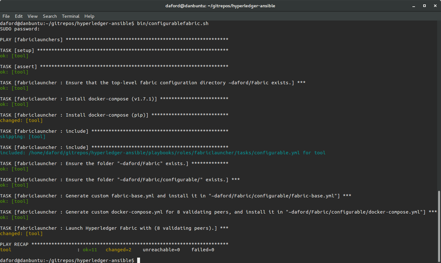Open the Search menu
This screenshot has width=441, height=263.
50,16
